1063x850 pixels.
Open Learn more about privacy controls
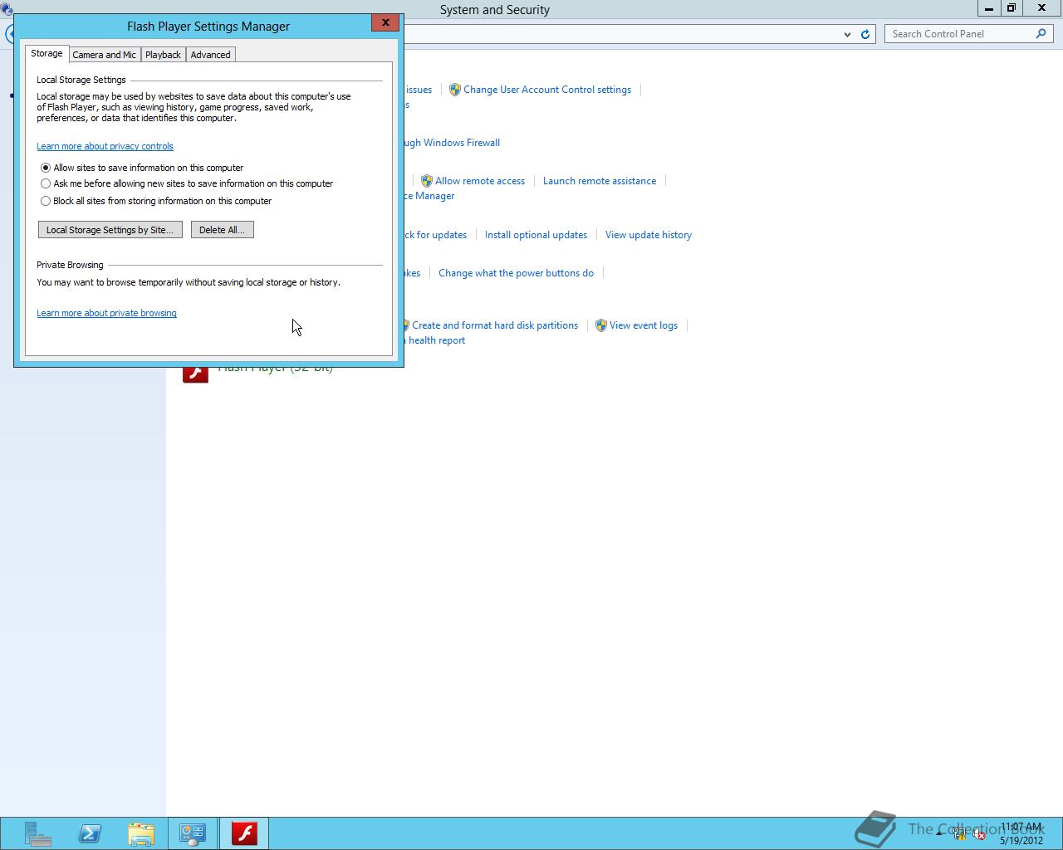pyautogui.click(x=105, y=146)
